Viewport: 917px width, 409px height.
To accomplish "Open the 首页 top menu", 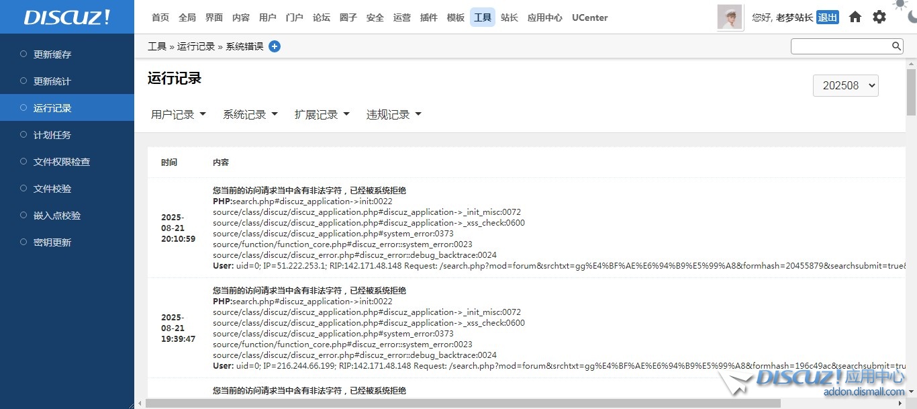I will coord(160,17).
